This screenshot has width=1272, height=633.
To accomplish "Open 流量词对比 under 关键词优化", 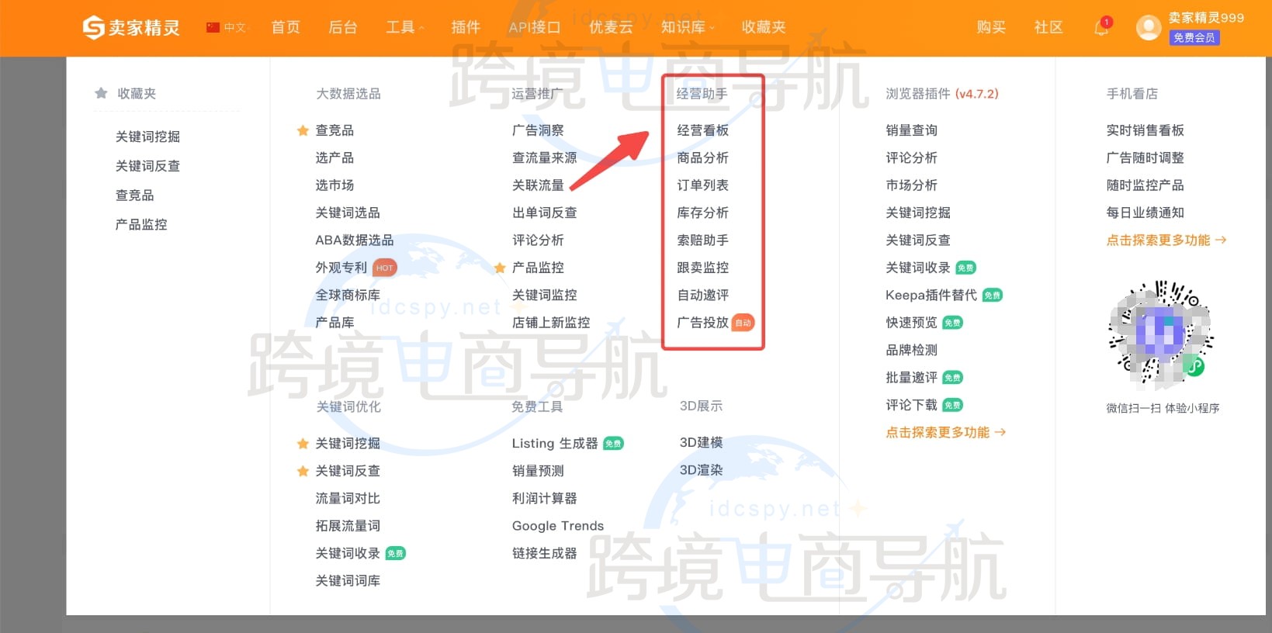I will (348, 499).
